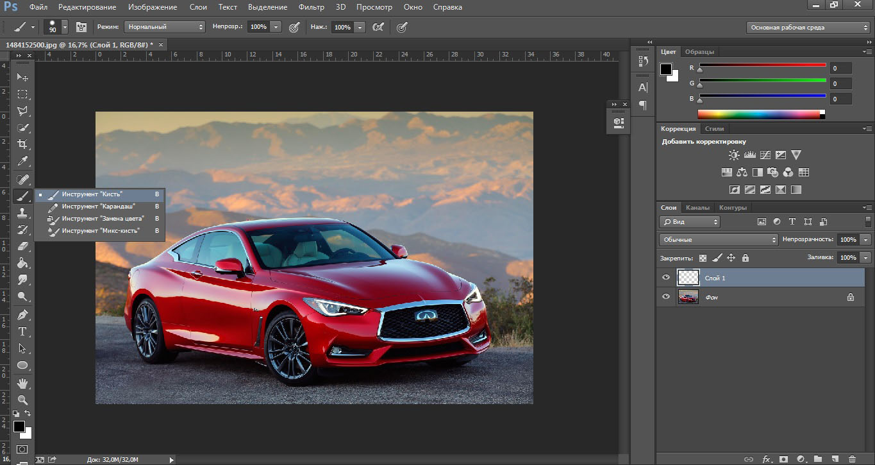Toggle the layer filtering switch
This screenshot has width=875, height=465.
click(868, 222)
